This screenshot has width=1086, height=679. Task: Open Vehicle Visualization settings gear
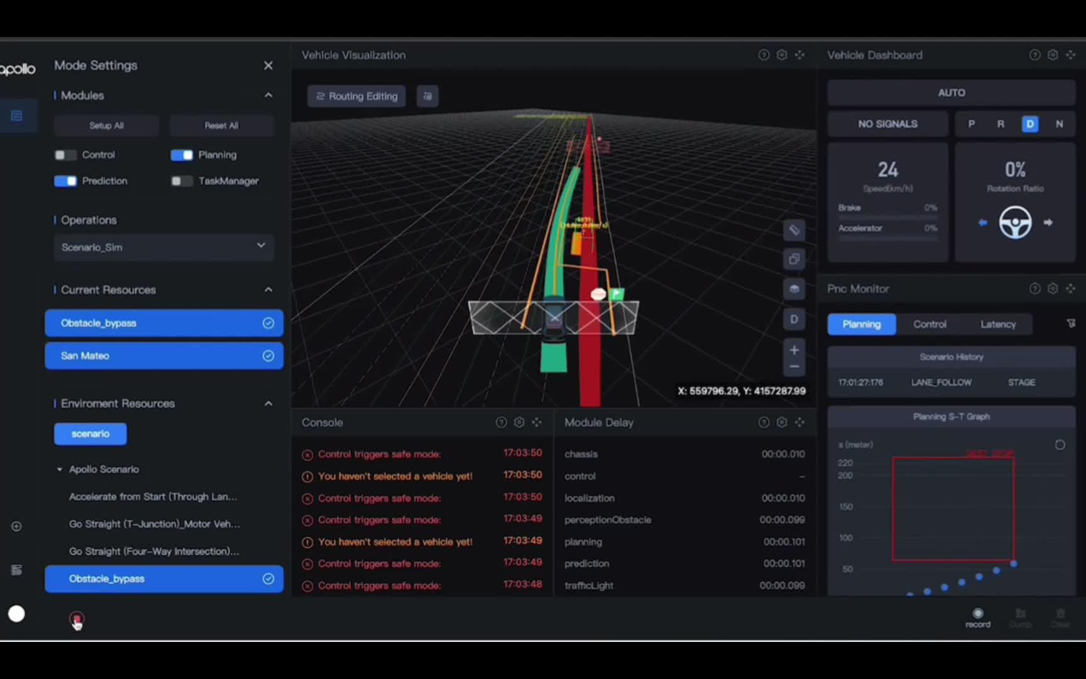point(782,55)
